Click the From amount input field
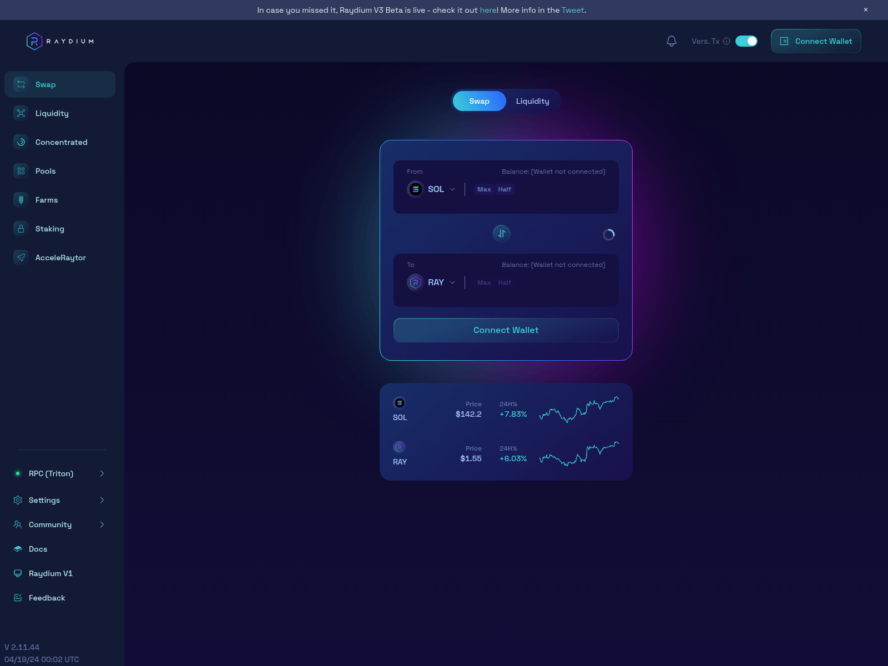888x666 pixels. (561, 189)
